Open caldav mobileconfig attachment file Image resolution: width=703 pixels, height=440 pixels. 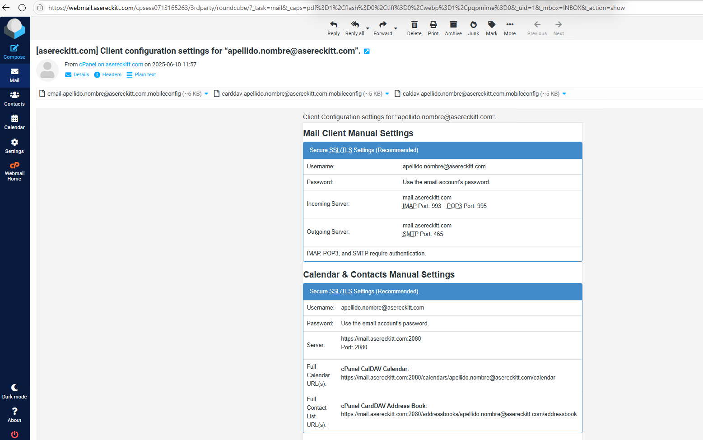470,94
